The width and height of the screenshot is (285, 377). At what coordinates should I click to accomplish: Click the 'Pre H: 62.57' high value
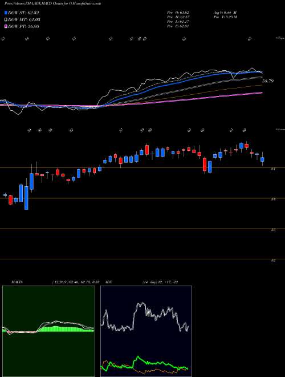point(178,17)
